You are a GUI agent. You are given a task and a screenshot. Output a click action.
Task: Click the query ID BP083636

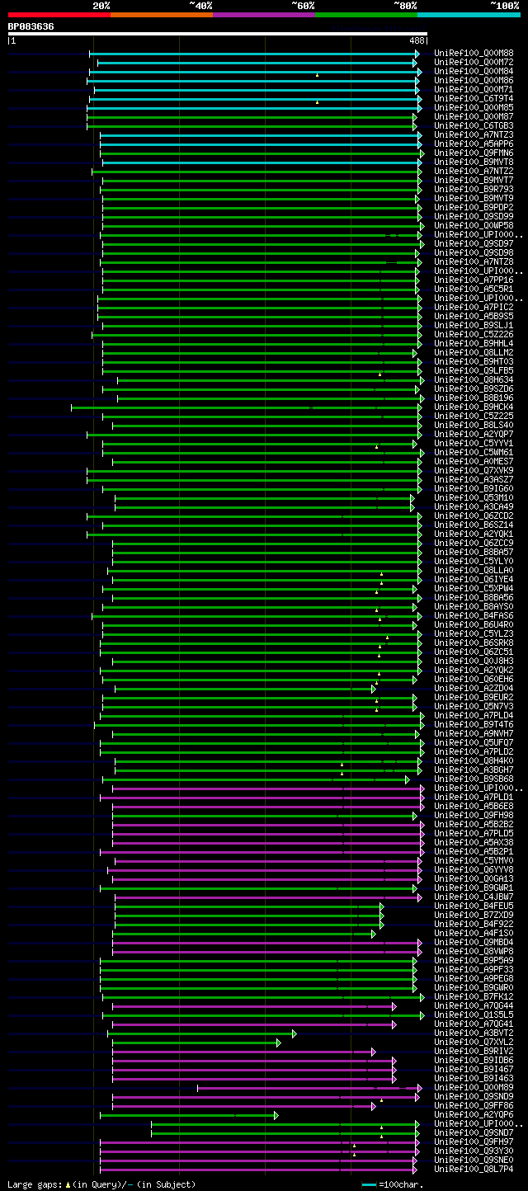[x=31, y=26]
